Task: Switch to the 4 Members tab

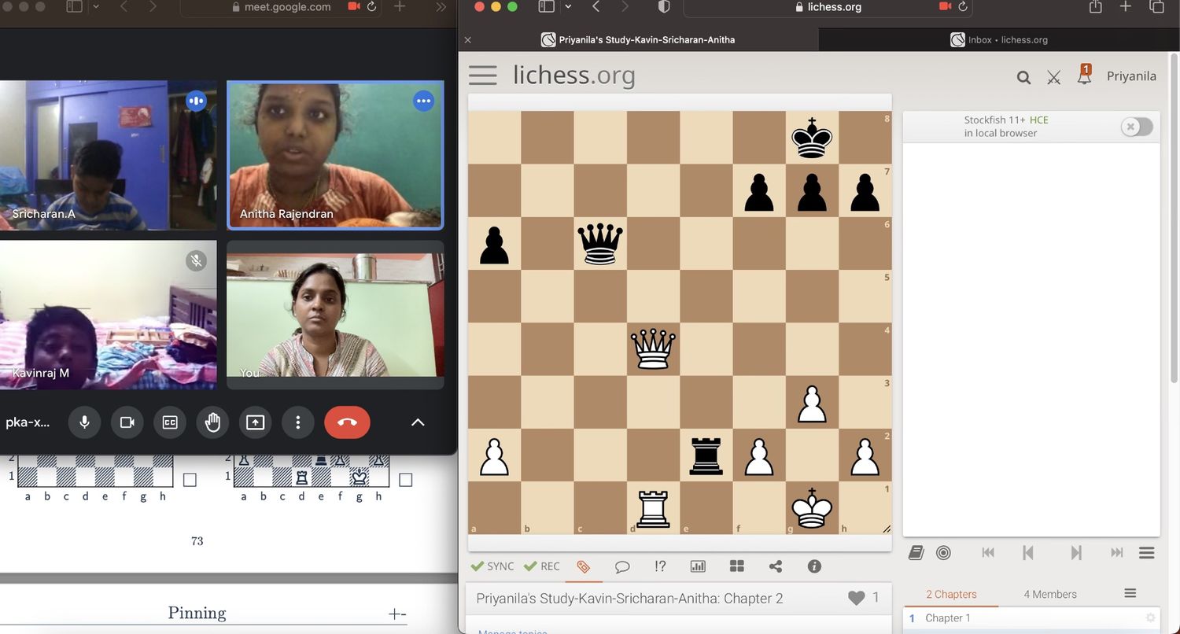Action: 1050,594
